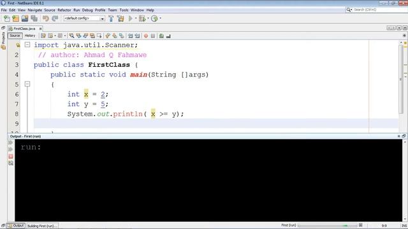Click the Profile Project toolbar icon
The width and height of the screenshot is (408, 229).
pyautogui.click(x=154, y=18)
